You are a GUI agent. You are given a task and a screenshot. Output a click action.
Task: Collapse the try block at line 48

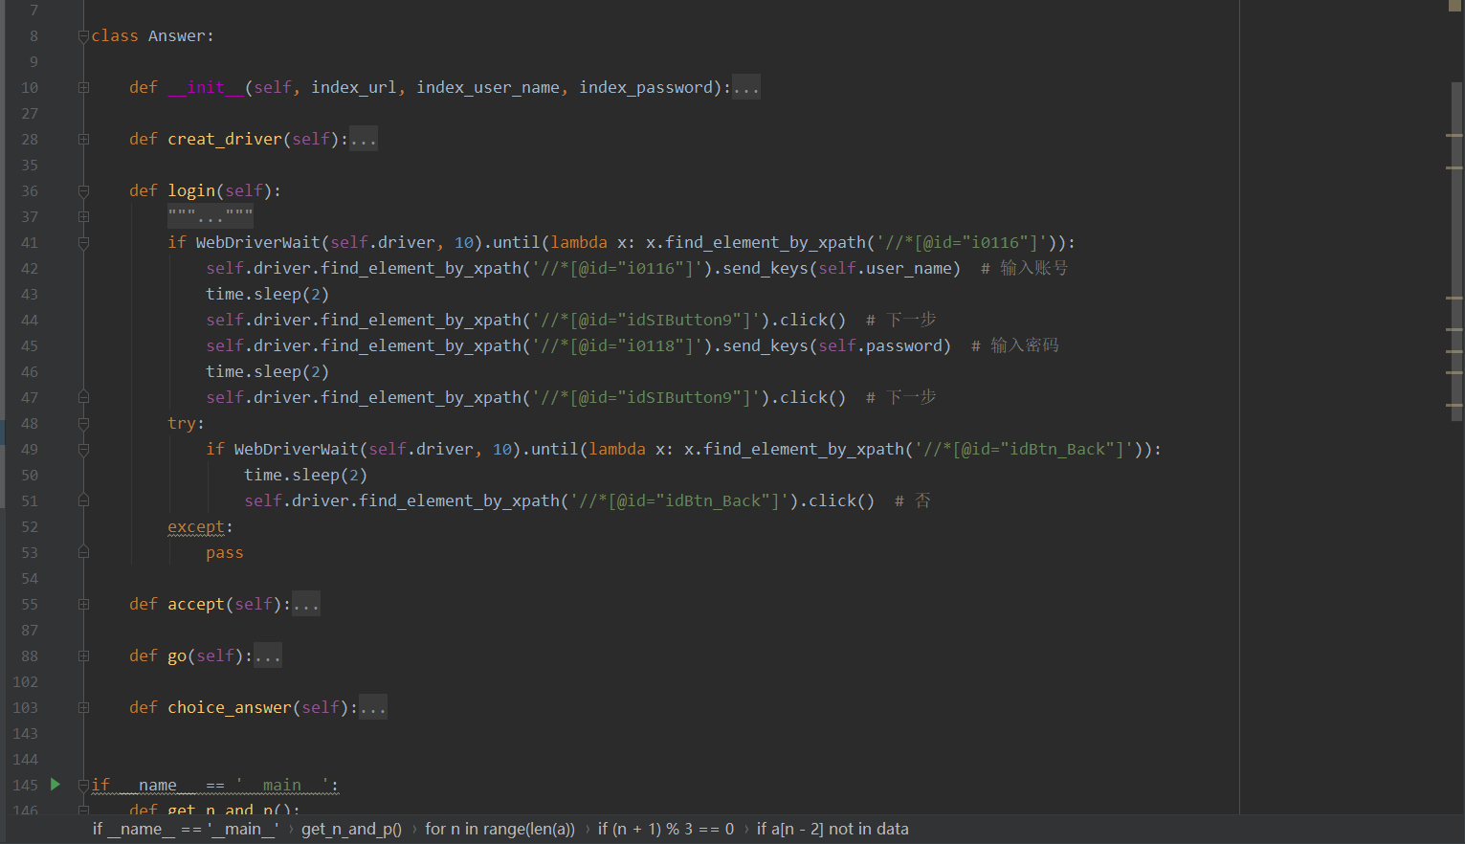(x=83, y=424)
